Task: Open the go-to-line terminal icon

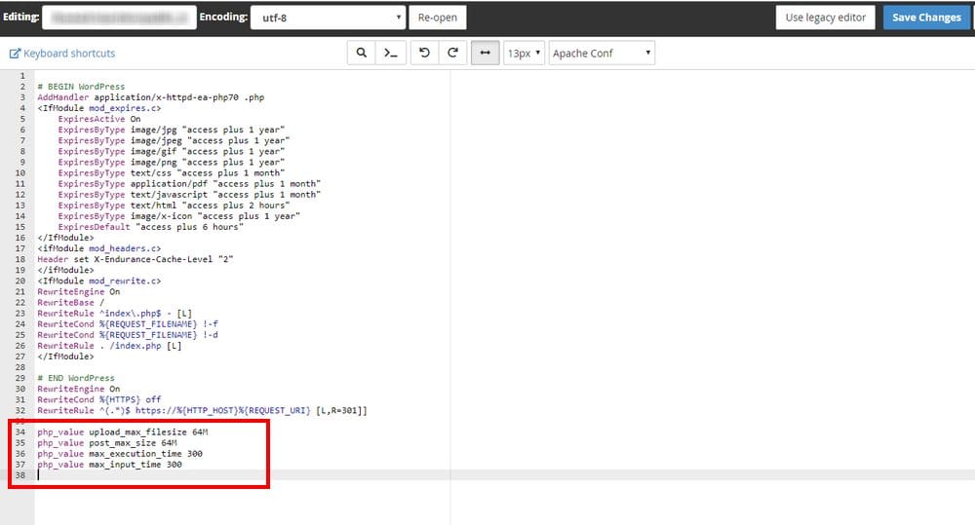Action: click(391, 53)
